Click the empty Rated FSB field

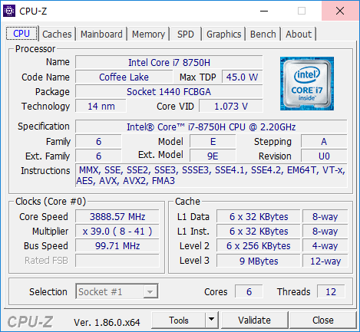[x=117, y=261]
